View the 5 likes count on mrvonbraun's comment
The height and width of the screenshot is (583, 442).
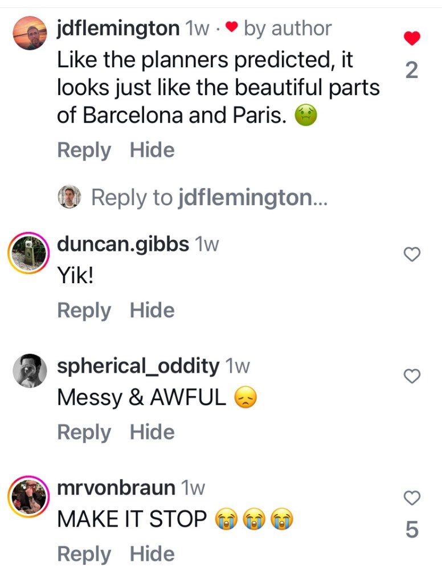(411, 531)
